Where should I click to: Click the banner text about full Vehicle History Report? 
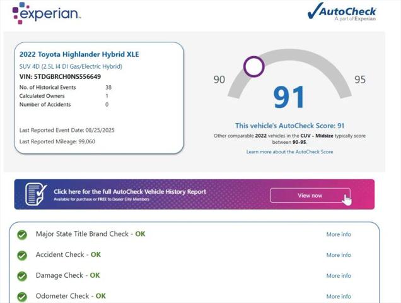(130, 191)
